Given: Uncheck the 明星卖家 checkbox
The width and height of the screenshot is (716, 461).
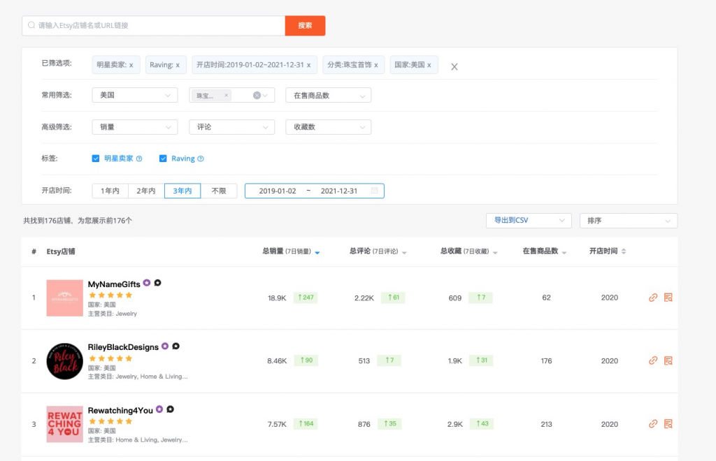Looking at the screenshot, I should [x=96, y=159].
